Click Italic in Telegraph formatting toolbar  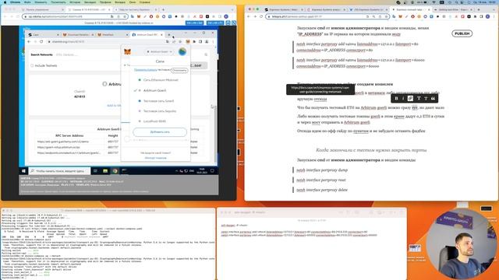(403, 99)
